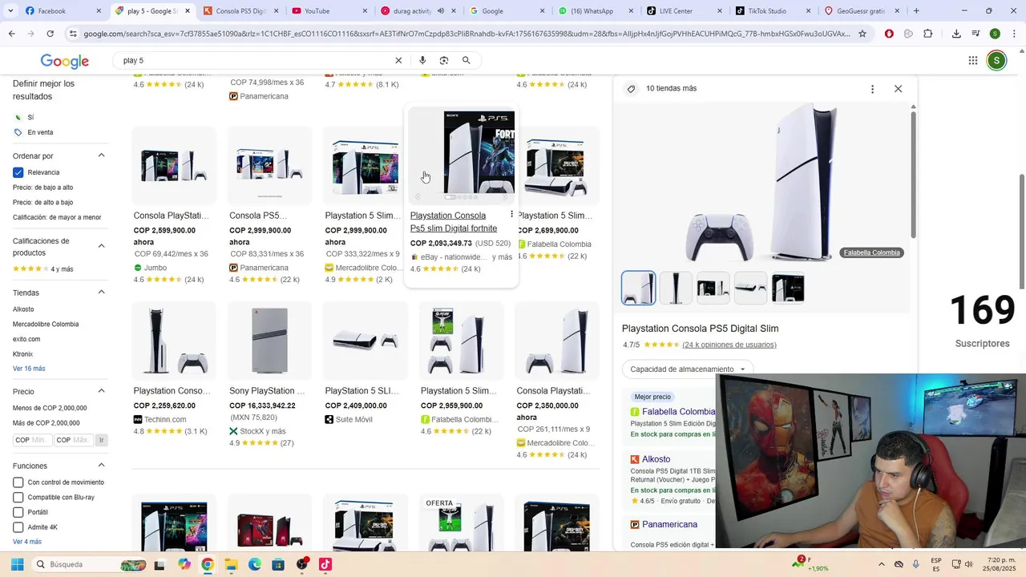Reload the page

point(50,34)
